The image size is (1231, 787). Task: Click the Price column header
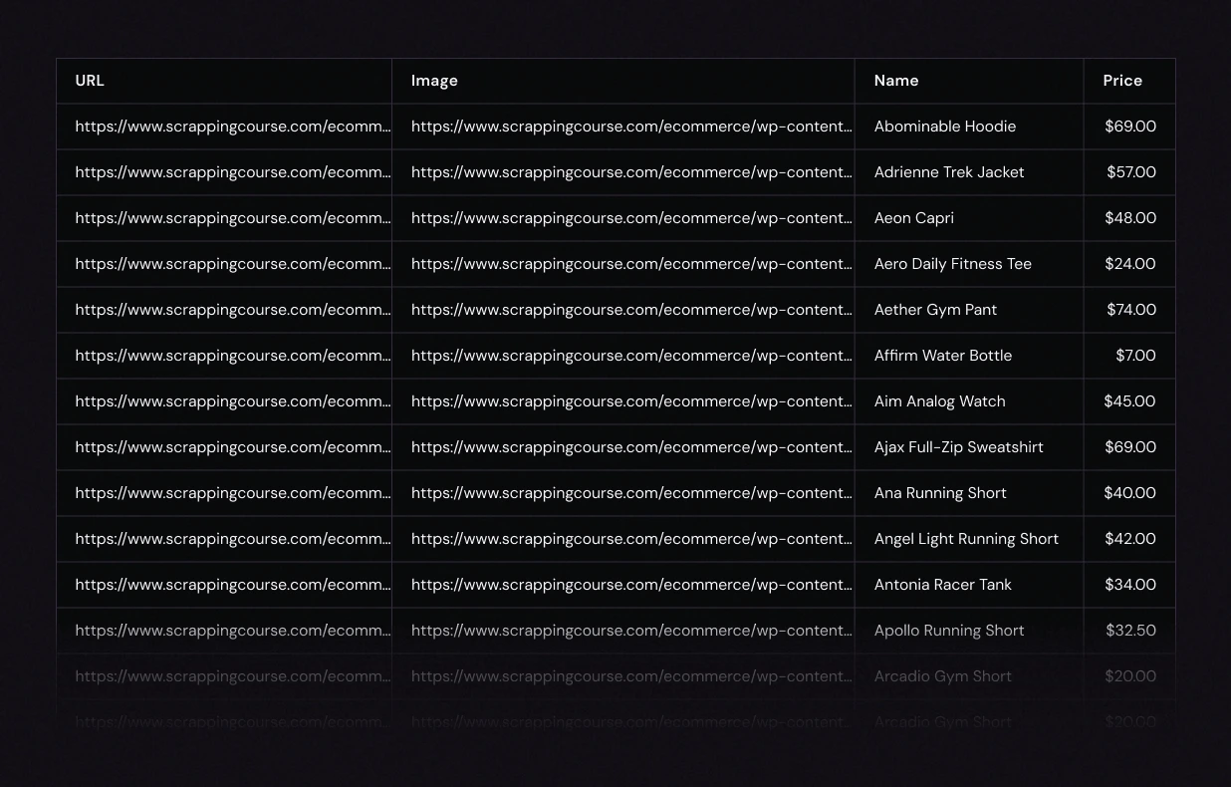point(1122,81)
